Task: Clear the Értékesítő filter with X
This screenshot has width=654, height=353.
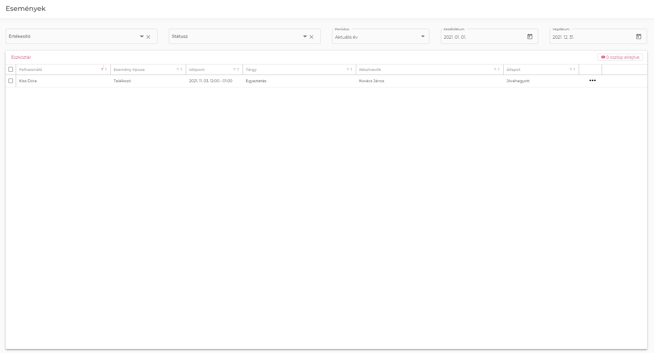Action: (x=148, y=37)
